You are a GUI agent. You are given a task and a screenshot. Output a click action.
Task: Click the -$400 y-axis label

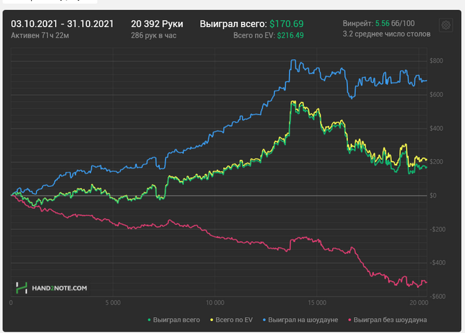coord(437,263)
